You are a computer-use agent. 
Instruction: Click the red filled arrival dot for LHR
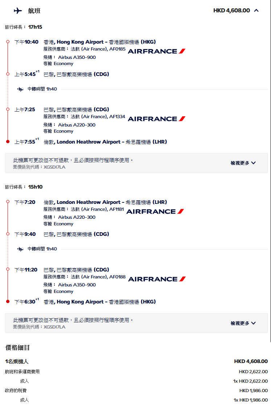(x=8, y=142)
